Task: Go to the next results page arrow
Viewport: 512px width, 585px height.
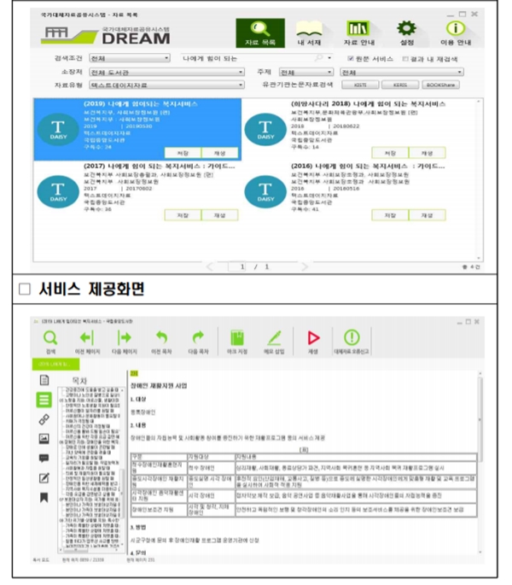Action: (305, 266)
